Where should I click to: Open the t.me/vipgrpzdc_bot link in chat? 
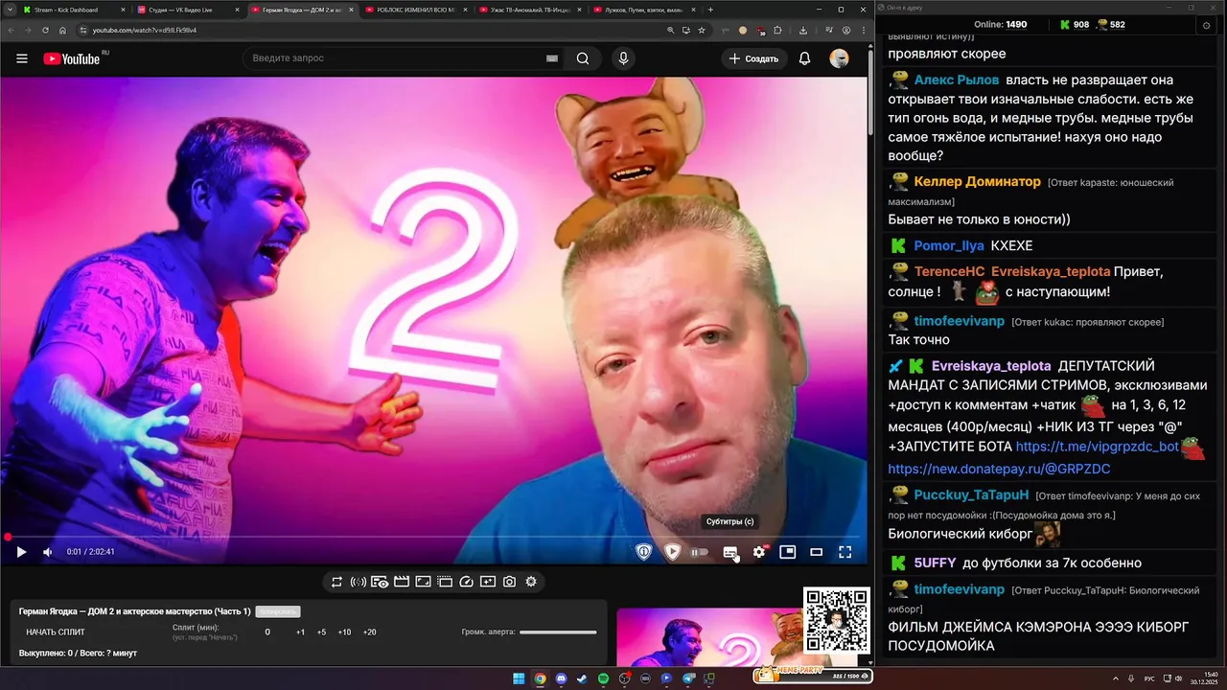1097,446
